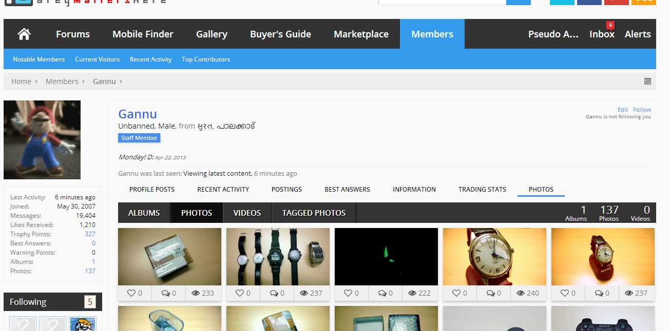
Task: Click the eye views icon showing 240
Action: 520,293
